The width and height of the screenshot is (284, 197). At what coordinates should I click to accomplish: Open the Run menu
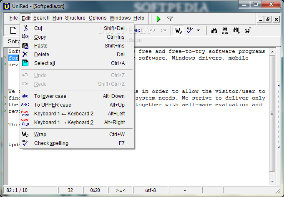pos(57,18)
